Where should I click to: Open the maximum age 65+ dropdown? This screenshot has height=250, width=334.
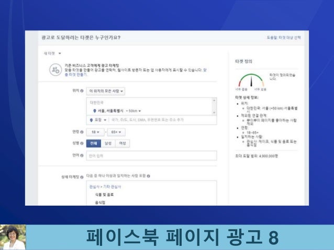[116, 132]
